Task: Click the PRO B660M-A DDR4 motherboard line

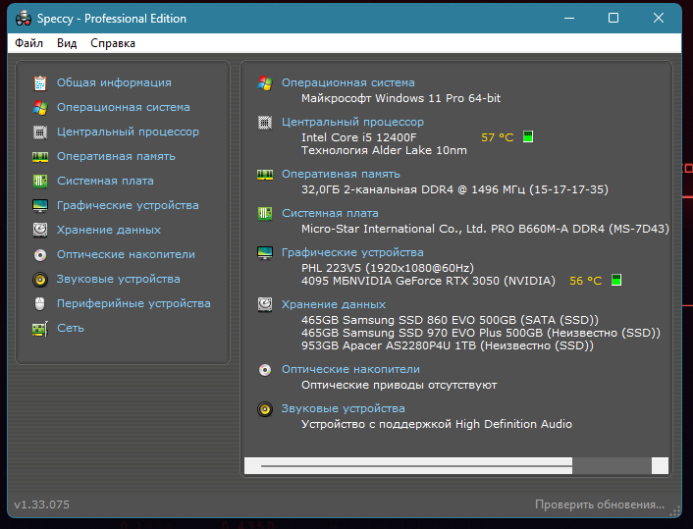Action: pyautogui.click(x=485, y=229)
